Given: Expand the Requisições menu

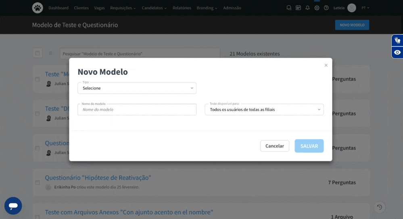Looking at the screenshot, I should [123, 8].
